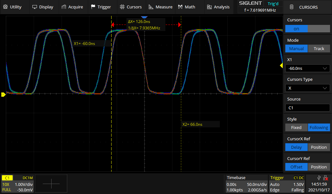Viewport: 332px width, 194px height.
Task: Click the Analysis icon in the menu bar
Action: tap(209, 7)
